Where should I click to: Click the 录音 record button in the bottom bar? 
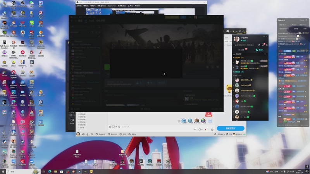pos(122,134)
